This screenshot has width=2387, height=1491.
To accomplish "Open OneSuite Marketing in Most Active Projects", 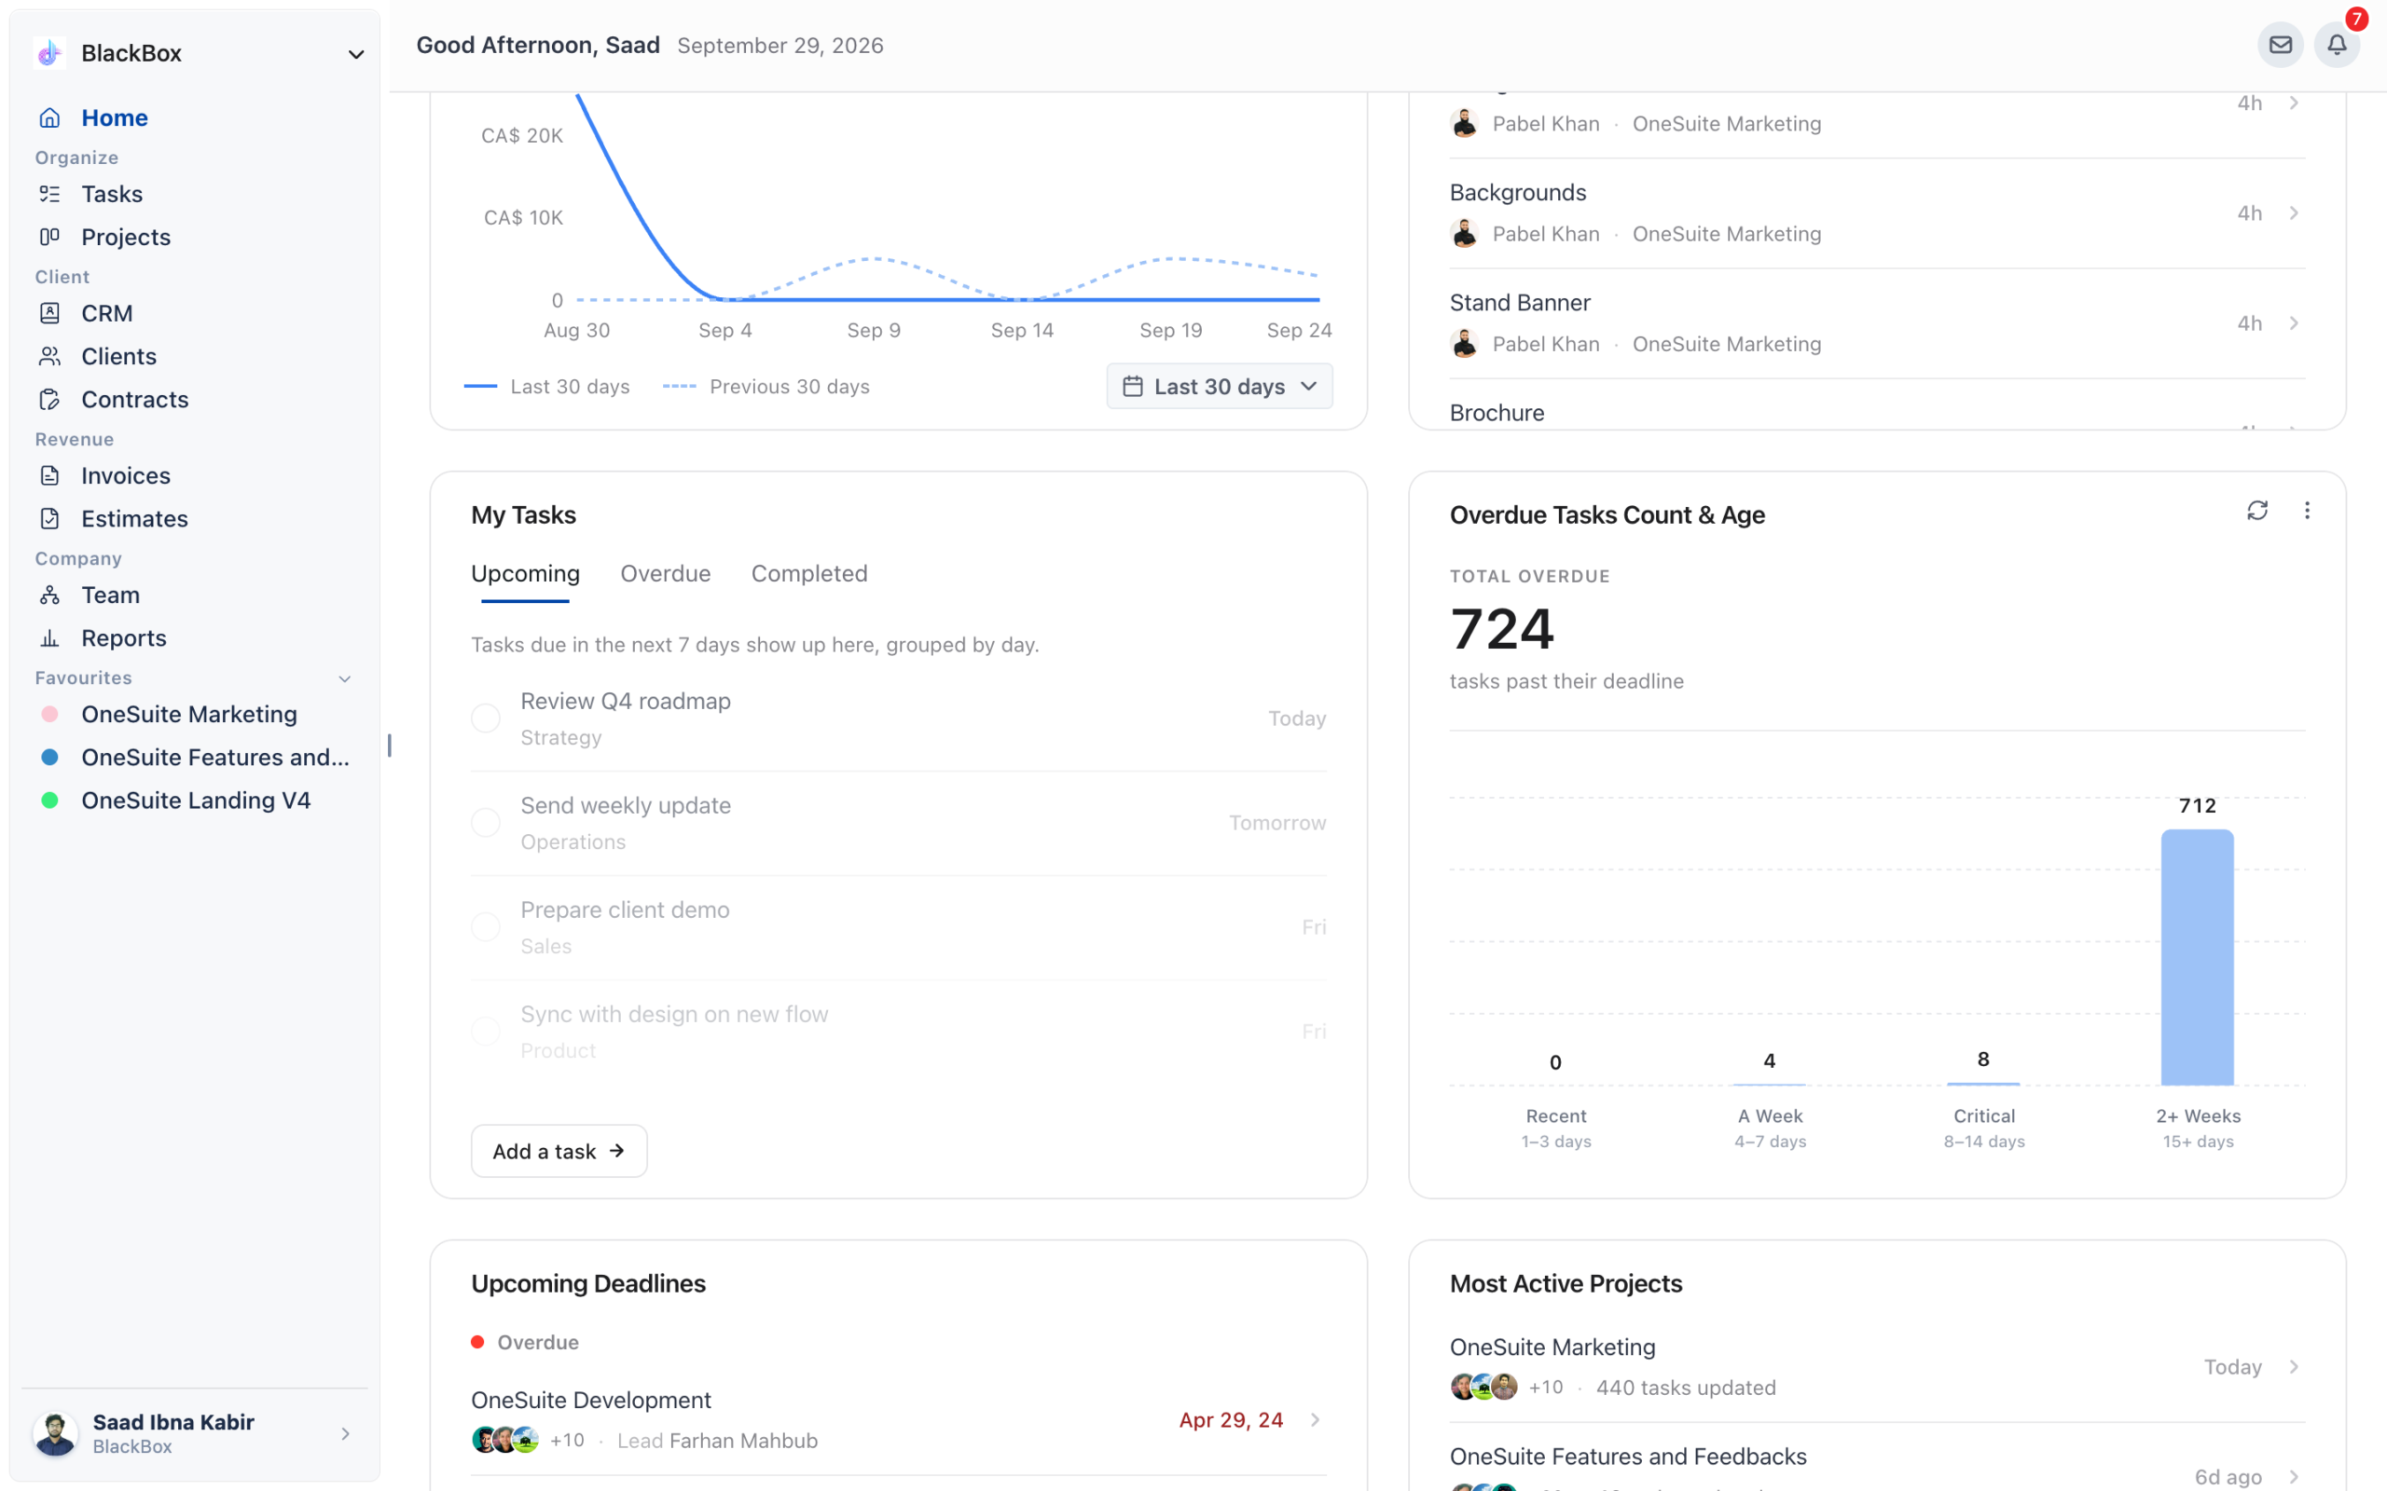I will [x=1877, y=1367].
